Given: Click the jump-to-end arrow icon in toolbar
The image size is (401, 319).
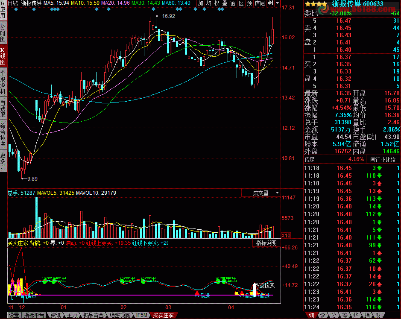Looking at the screenshot, I should tap(270, 3).
